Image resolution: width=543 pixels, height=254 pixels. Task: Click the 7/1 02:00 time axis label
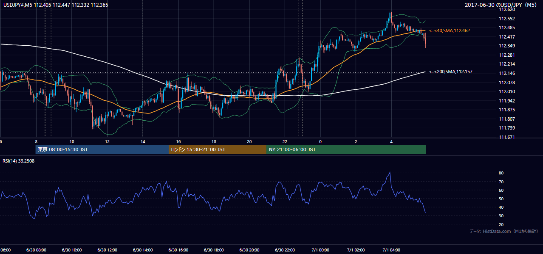pos(356,250)
